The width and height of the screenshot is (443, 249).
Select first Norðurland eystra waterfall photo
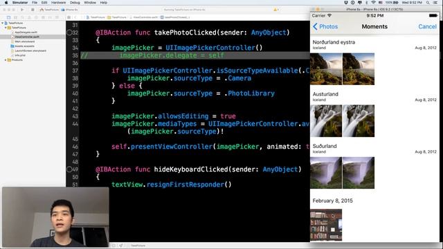click(x=326, y=69)
